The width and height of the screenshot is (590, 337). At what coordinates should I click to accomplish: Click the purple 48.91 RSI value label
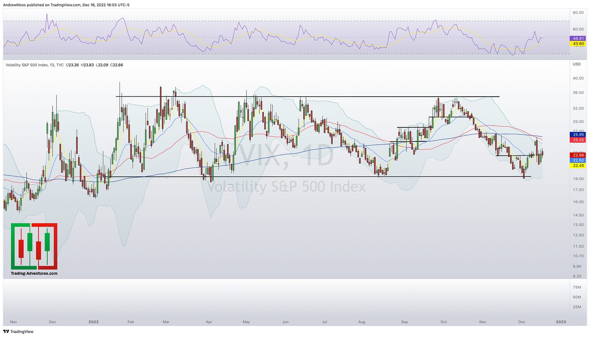pyautogui.click(x=577, y=38)
